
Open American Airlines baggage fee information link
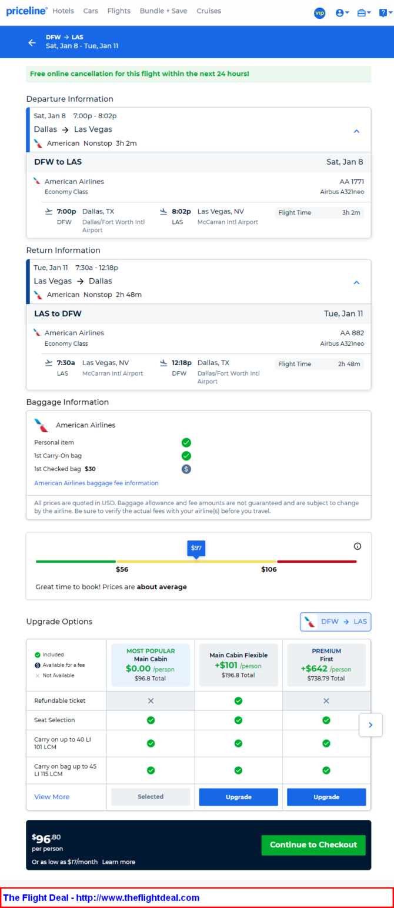click(x=96, y=483)
